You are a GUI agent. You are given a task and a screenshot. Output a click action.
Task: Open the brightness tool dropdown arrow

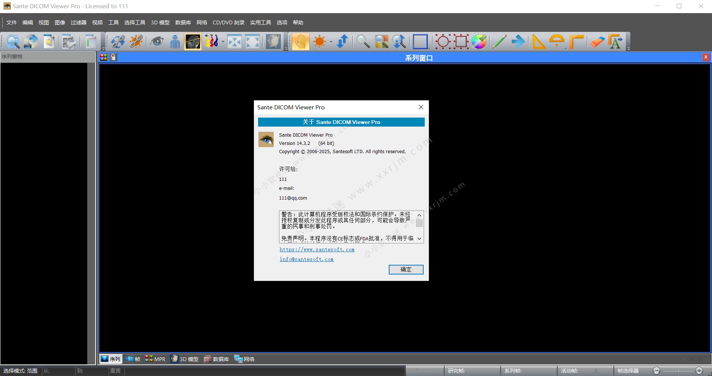[x=331, y=42]
